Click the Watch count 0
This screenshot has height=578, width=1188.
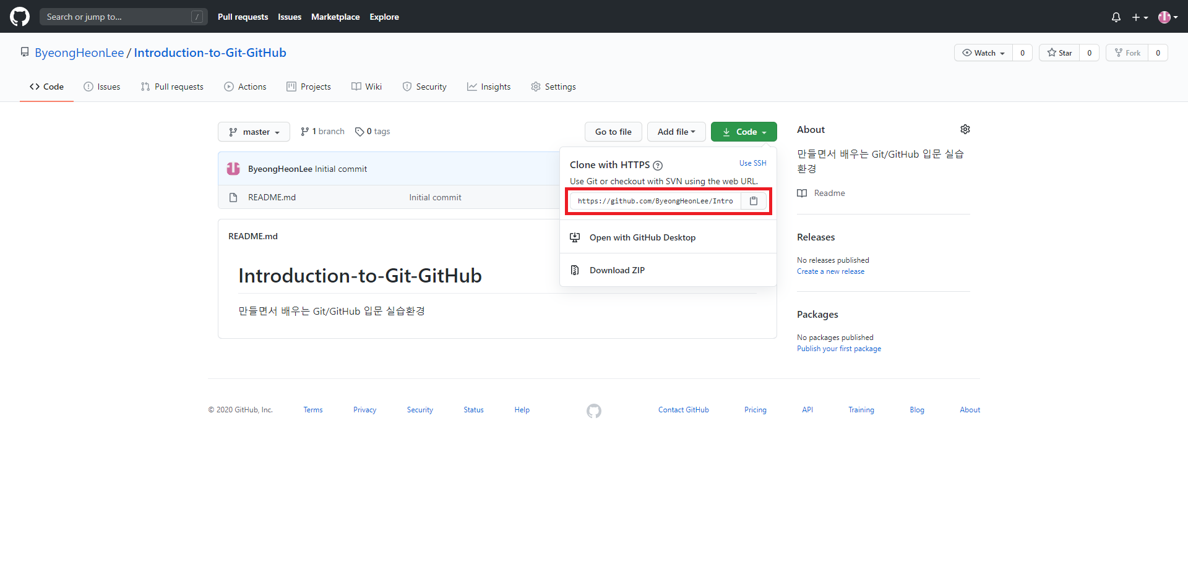tap(1023, 53)
